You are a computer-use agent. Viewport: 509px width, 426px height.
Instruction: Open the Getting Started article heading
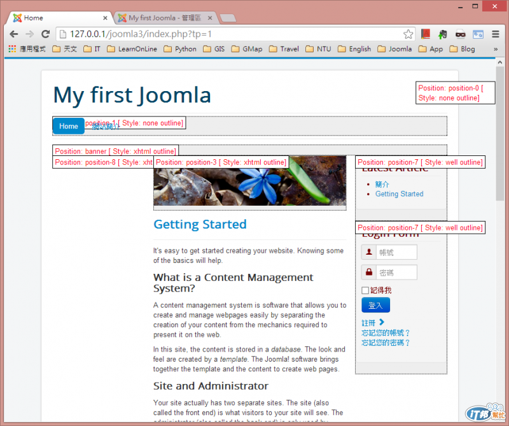click(200, 224)
